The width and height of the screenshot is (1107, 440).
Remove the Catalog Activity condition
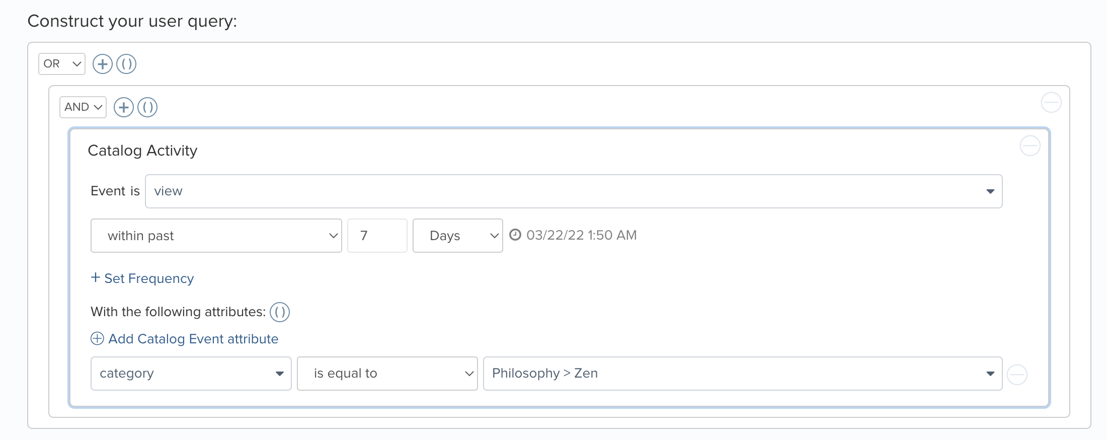click(x=1030, y=146)
